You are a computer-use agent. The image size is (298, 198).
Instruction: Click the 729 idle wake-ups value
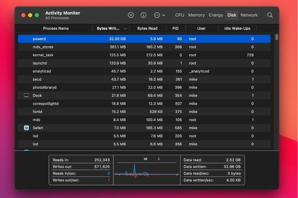(250, 55)
